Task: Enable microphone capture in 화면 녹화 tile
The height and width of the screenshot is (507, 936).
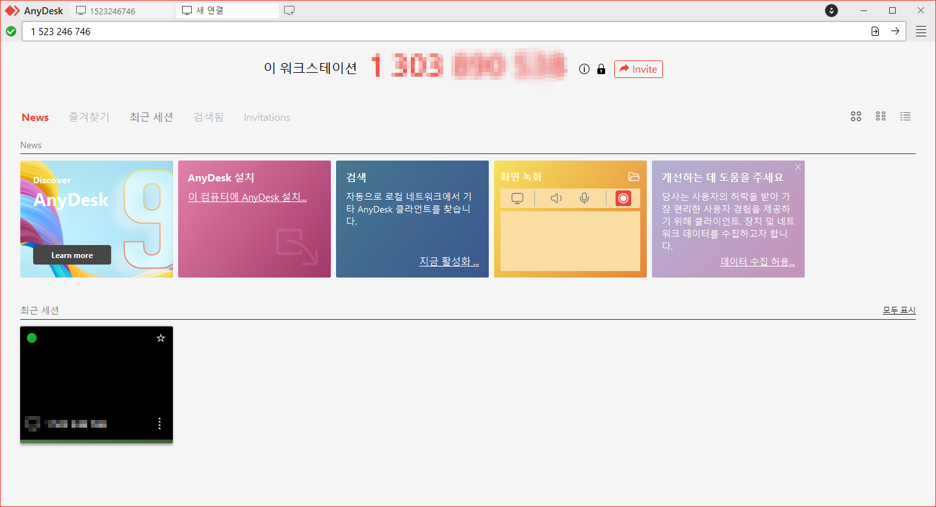Action: click(584, 198)
